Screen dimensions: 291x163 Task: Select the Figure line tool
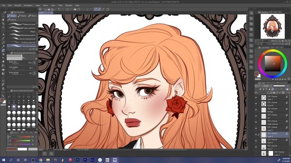3,77
